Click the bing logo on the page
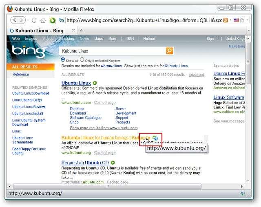261x207 pixels. [29, 51]
